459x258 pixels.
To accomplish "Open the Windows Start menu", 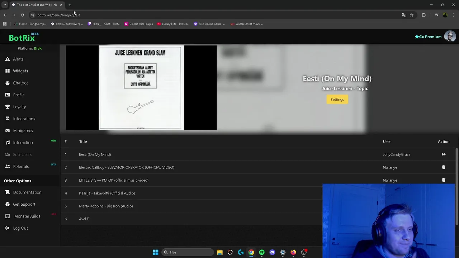I will [155, 252].
